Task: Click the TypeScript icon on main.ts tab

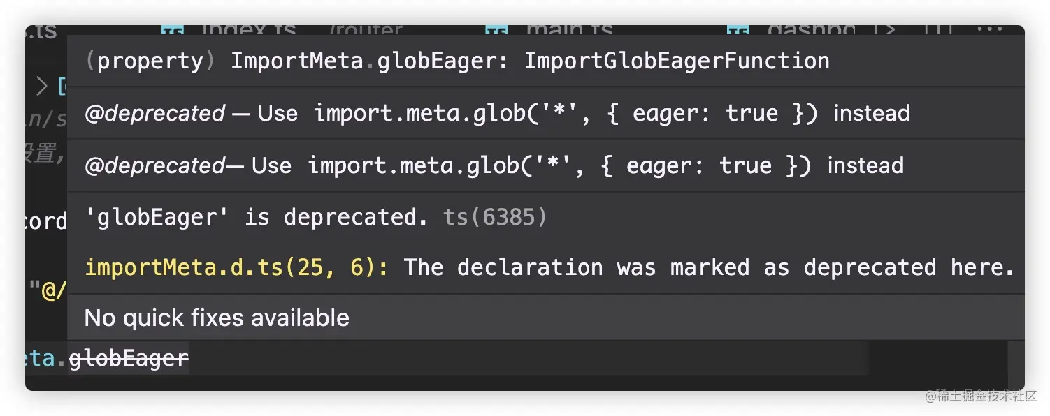Action: click(496, 31)
